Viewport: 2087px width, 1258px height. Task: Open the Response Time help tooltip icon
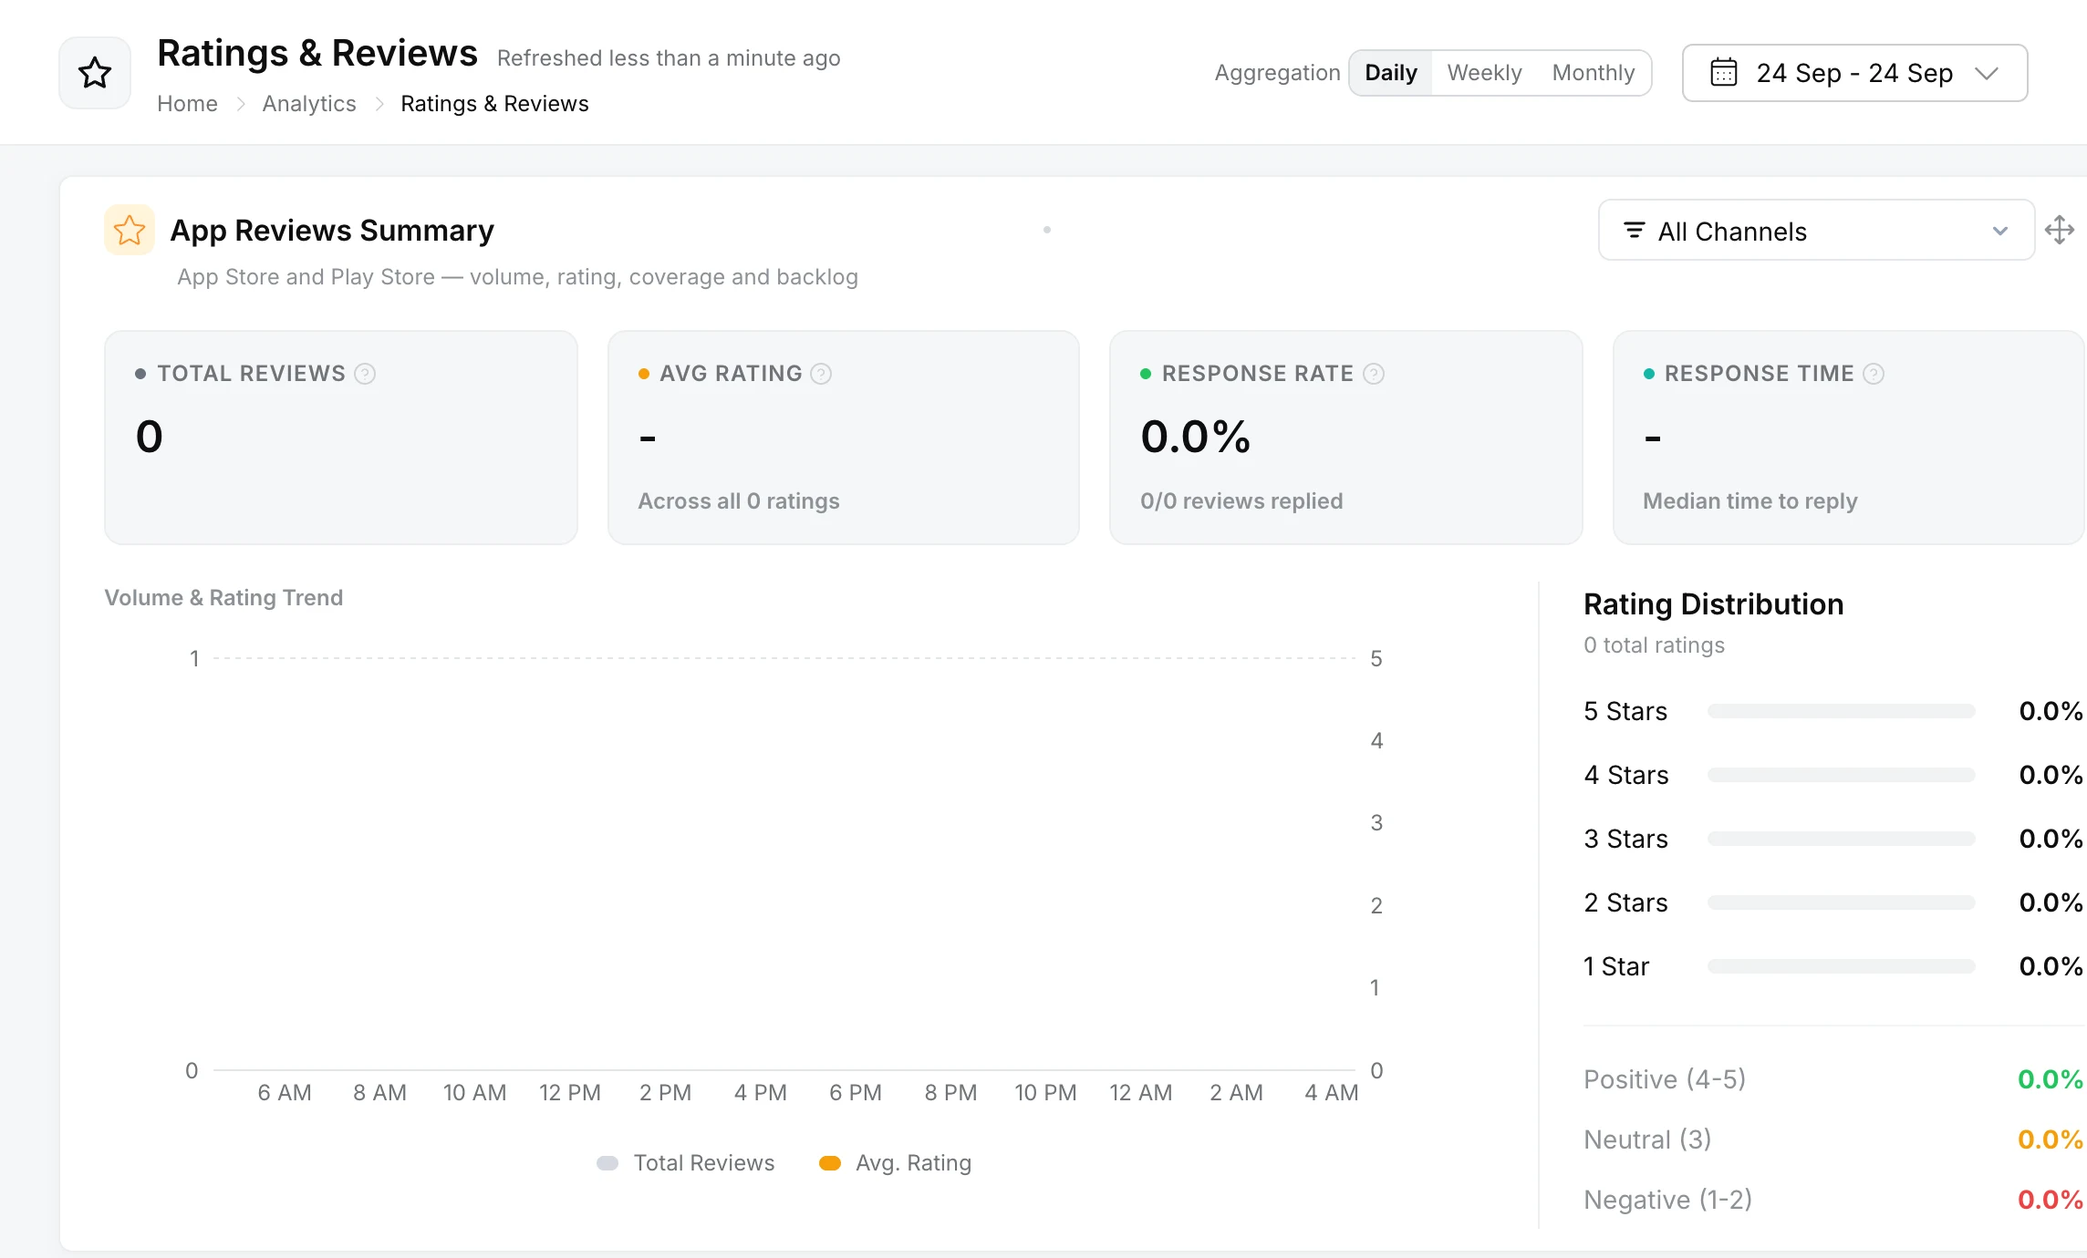[1874, 374]
